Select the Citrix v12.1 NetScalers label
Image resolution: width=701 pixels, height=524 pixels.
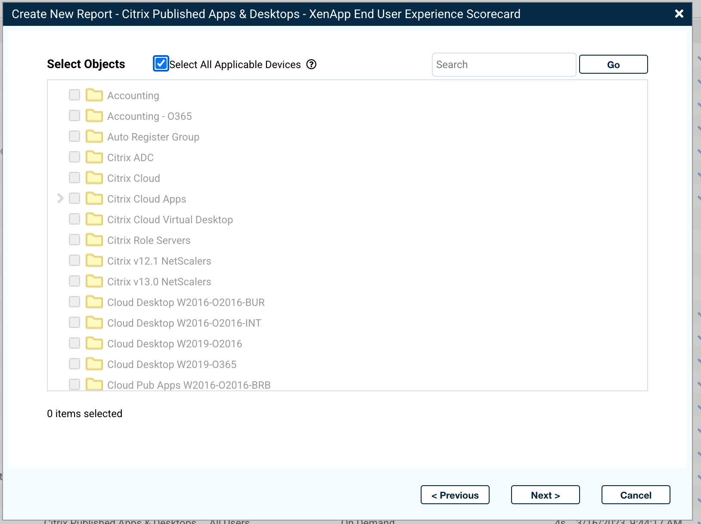[x=159, y=261]
